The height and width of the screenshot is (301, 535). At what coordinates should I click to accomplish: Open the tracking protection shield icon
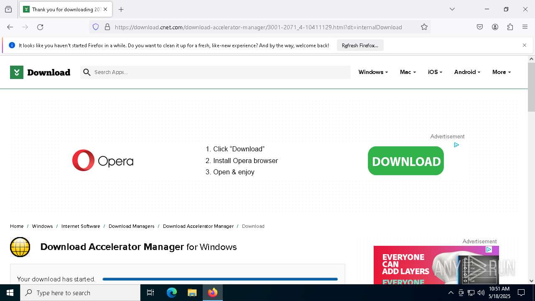pyautogui.click(x=96, y=27)
